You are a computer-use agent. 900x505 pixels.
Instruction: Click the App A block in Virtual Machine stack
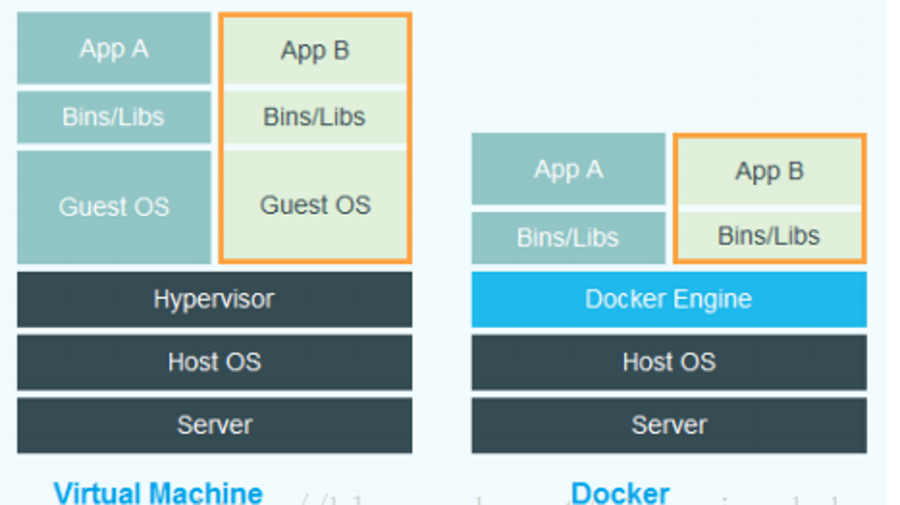114,48
